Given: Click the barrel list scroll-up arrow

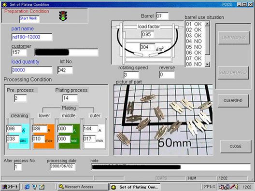Looking at the screenshot, I should pyautogui.click(x=207, y=24).
